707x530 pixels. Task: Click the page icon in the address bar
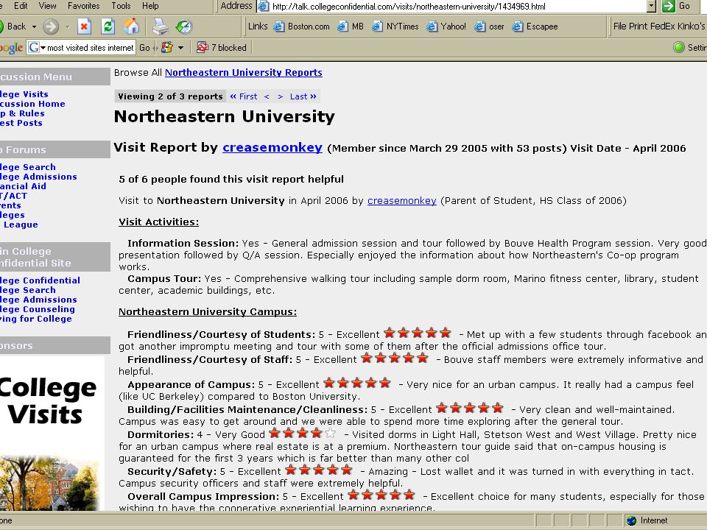[264, 7]
